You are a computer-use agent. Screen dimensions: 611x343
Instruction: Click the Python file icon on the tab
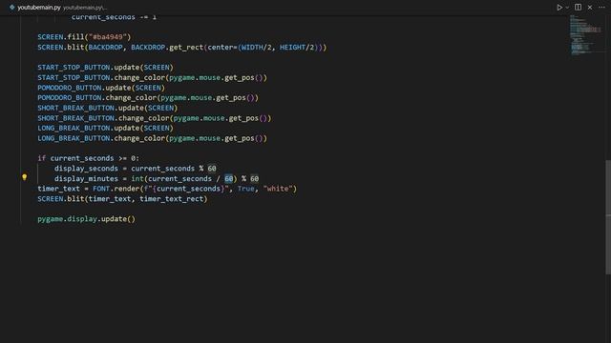(x=11, y=8)
